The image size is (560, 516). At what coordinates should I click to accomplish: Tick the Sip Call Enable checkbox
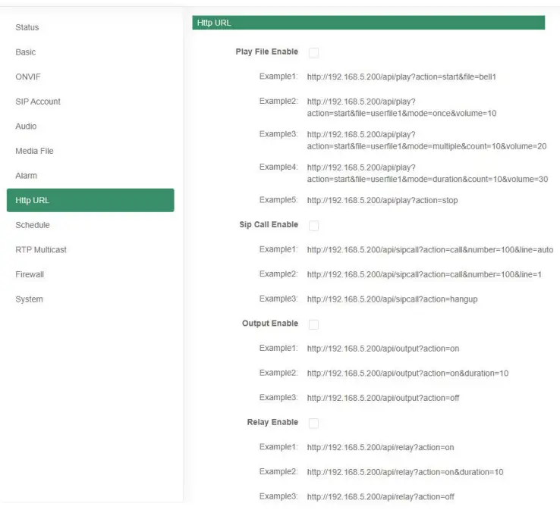click(313, 225)
